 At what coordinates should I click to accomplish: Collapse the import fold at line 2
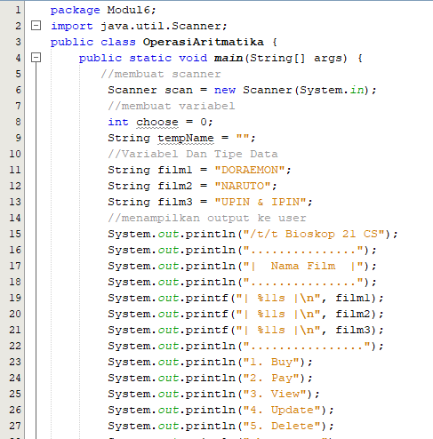[36, 26]
